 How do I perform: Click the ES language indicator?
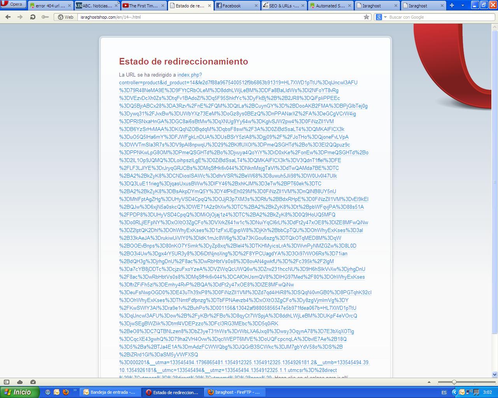coord(445,393)
